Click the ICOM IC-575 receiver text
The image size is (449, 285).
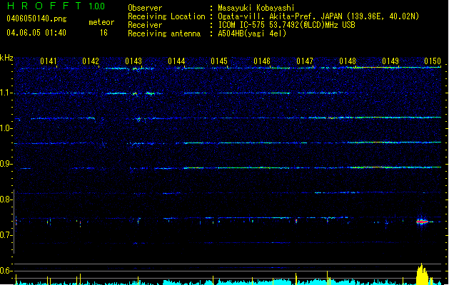(x=286, y=25)
